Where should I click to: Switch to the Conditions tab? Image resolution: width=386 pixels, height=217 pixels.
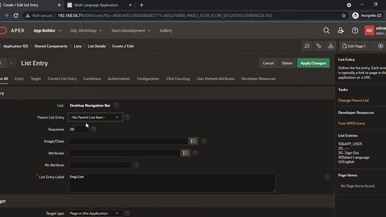click(x=92, y=79)
